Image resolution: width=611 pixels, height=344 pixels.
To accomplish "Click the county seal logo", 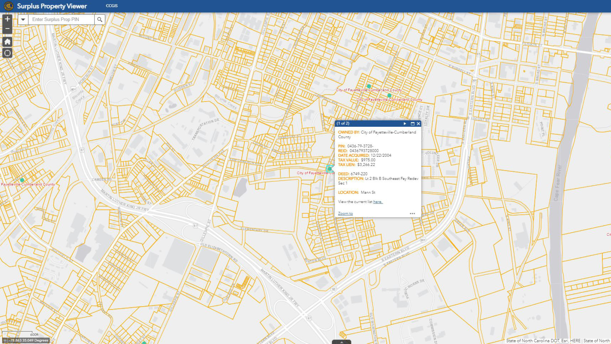I will click(9, 6).
